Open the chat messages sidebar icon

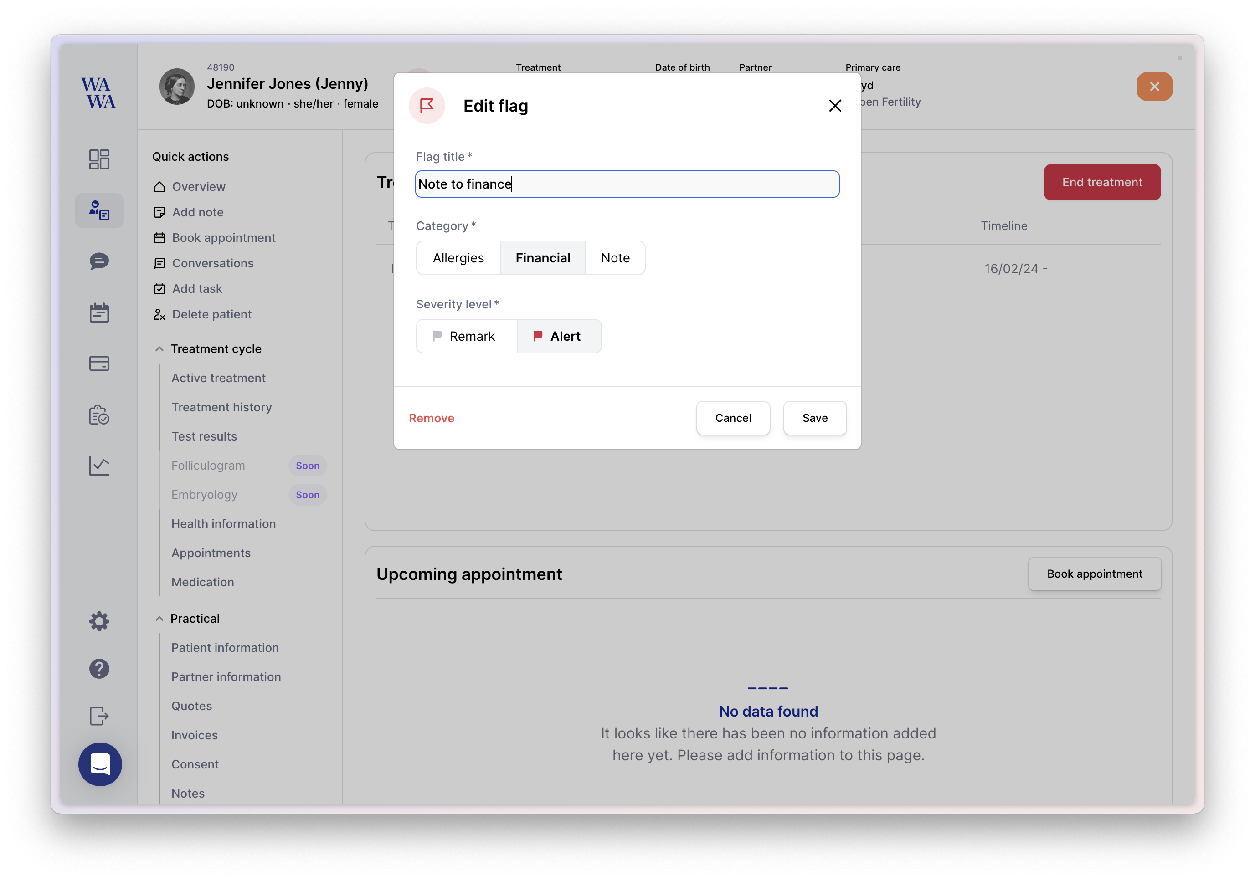pos(99,261)
